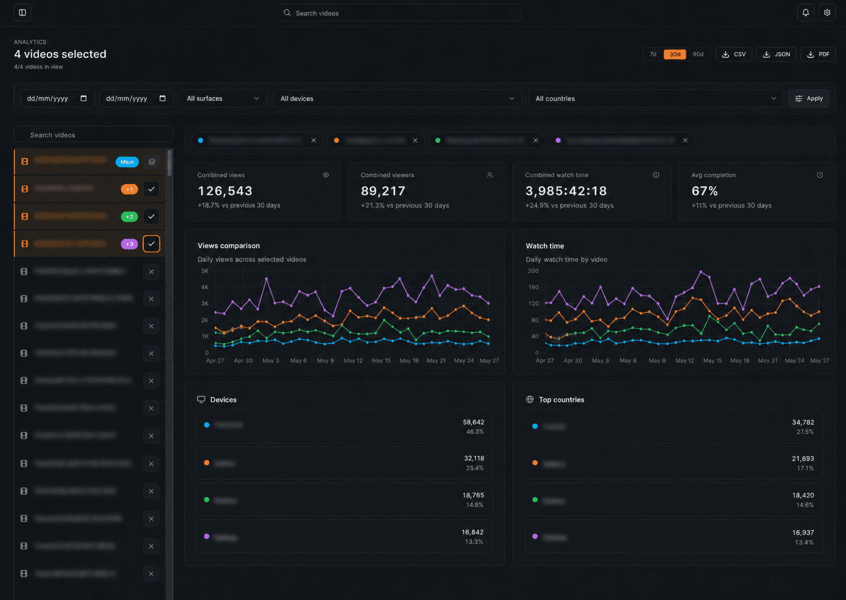Screen dimensions: 846x600
Task: Click people icon on Combined viewers card
Action: pyautogui.click(x=490, y=175)
